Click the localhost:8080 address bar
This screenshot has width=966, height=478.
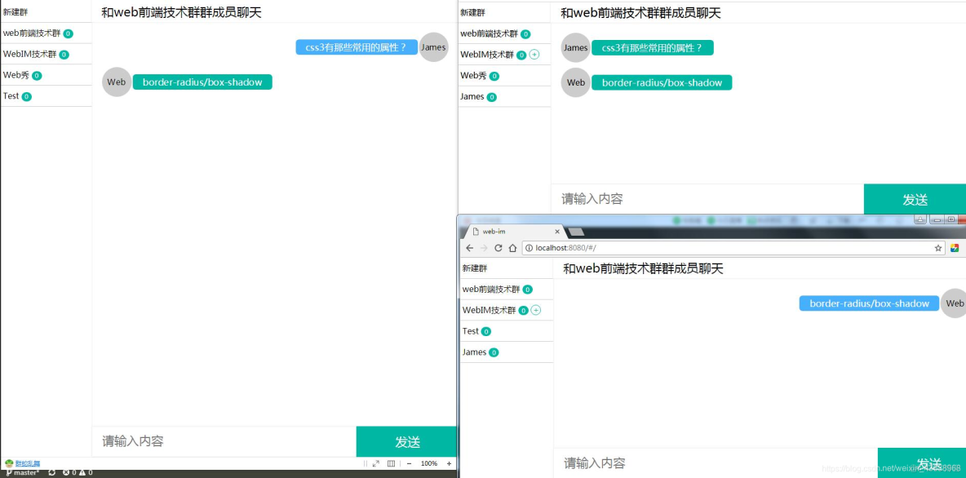(571, 247)
